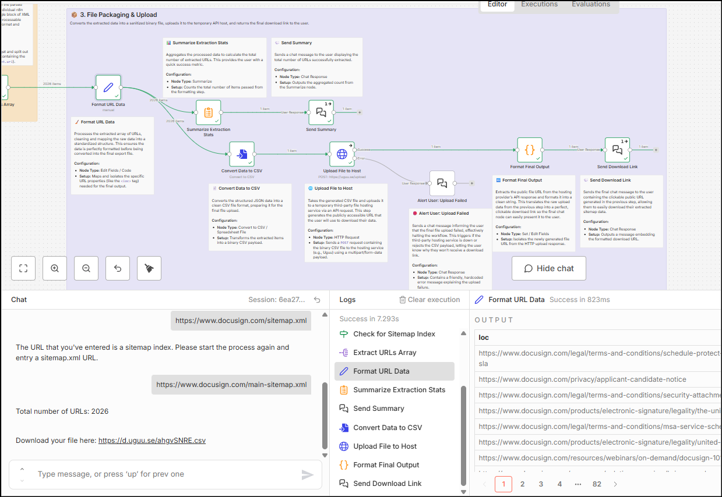This screenshot has width=722, height=497.
Task: Open the Send Summary chat node
Action: click(x=321, y=112)
